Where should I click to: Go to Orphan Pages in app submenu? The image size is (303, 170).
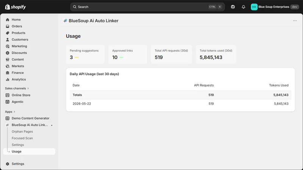coord(22,131)
